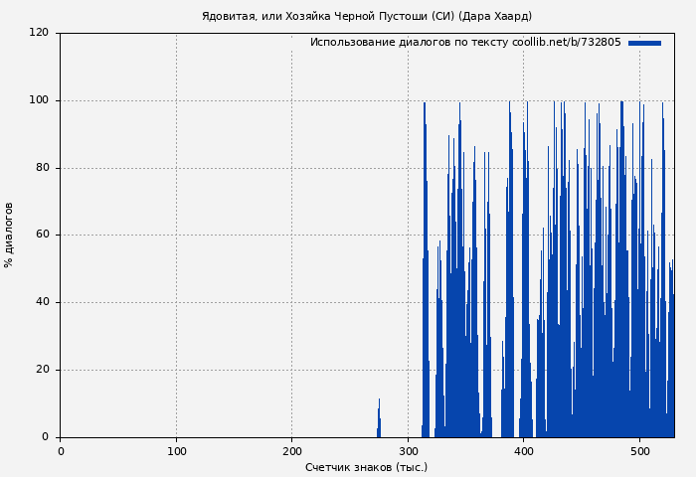696x477 pixels.
Task: Click the y-axis tick label 20
Action: click(x=42, y=370)
